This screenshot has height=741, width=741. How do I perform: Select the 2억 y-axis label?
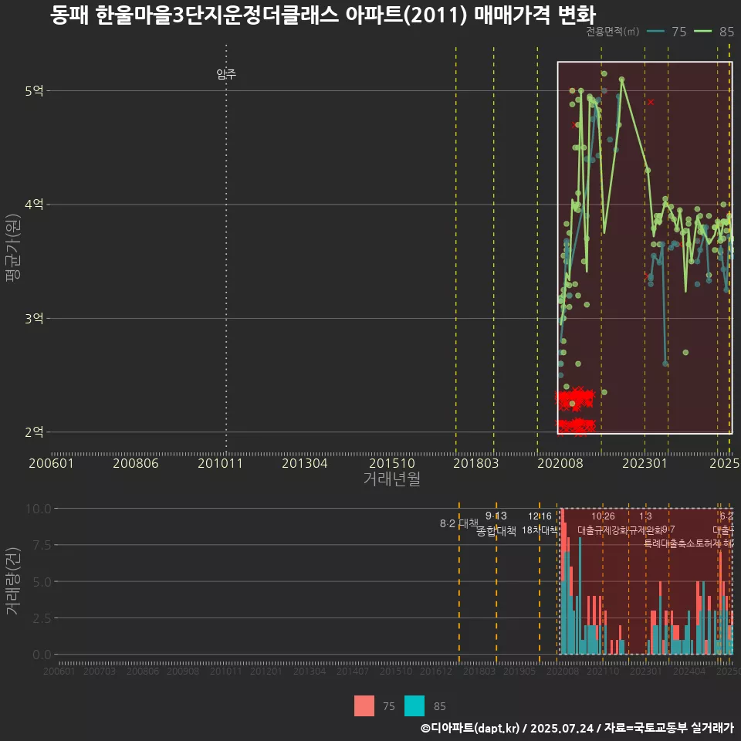[34, 432]
